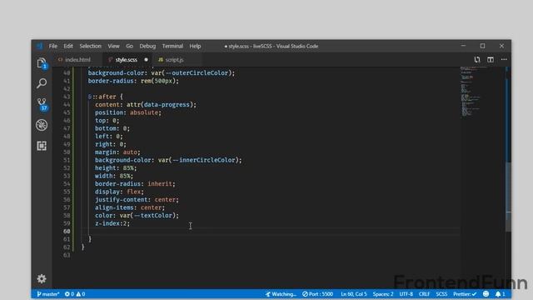This screenshot has width=533, height=300.
Task: Open the File menu
Action: tap(53, 46)
